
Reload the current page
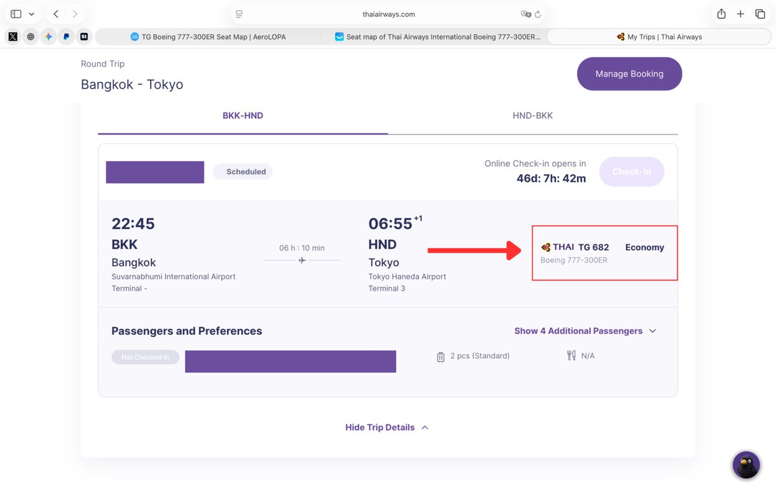[538, 14]
